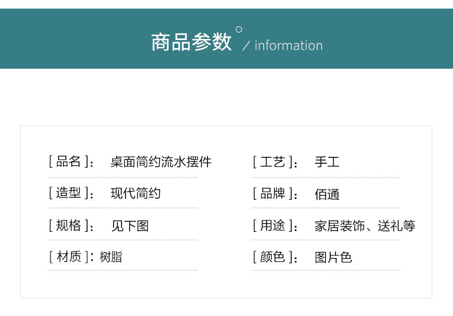Select the [用途] label
Viewport: 453px width, 316px height.
click(x=273, y=226)
